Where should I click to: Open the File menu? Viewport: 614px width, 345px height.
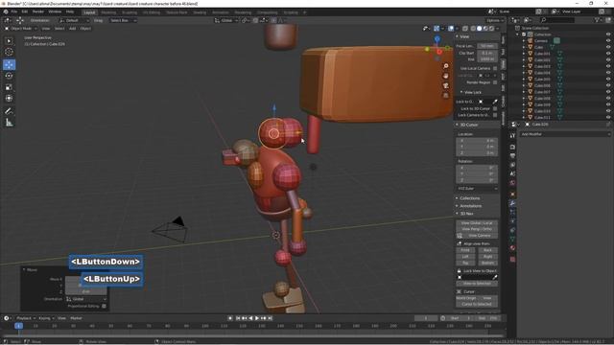coord(14,11)
